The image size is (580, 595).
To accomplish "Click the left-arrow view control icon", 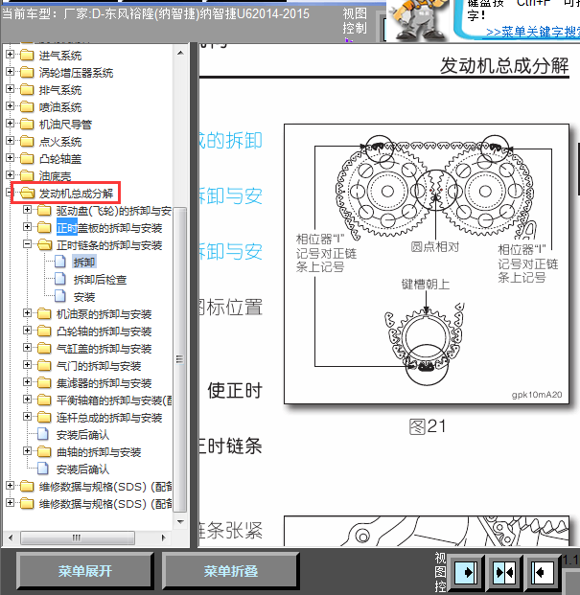I will pos(542,572).
